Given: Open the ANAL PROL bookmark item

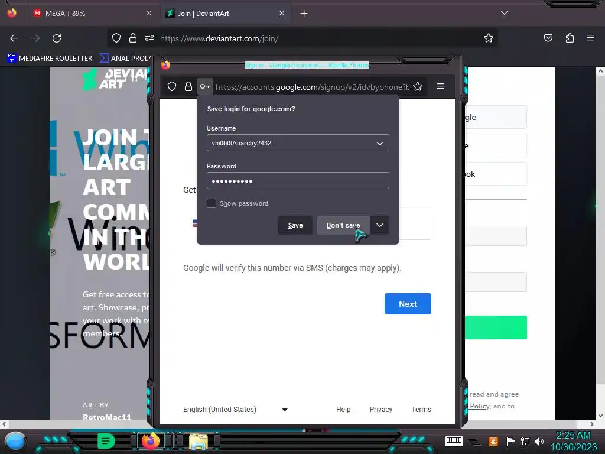Looking at the screenshot, I should [x=125, y=59].
